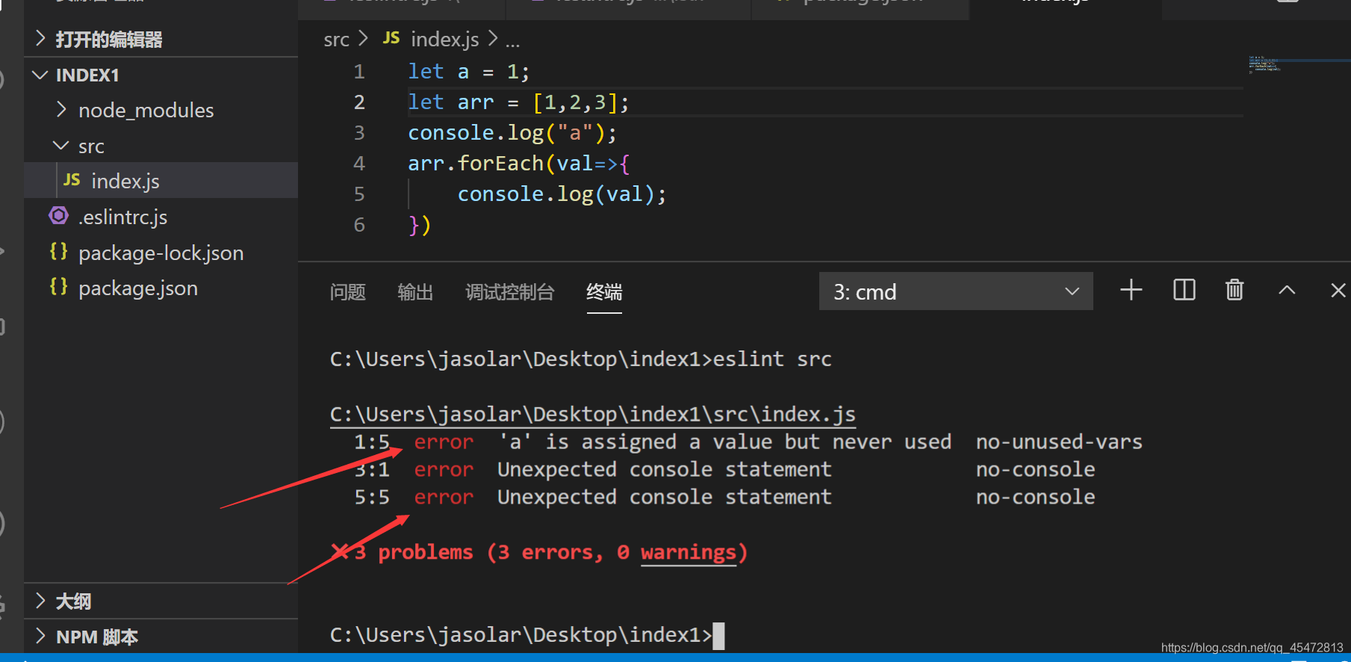Click the 5:5 error row in terminal
Screen dimensions: 1351x662
[724, 497]
